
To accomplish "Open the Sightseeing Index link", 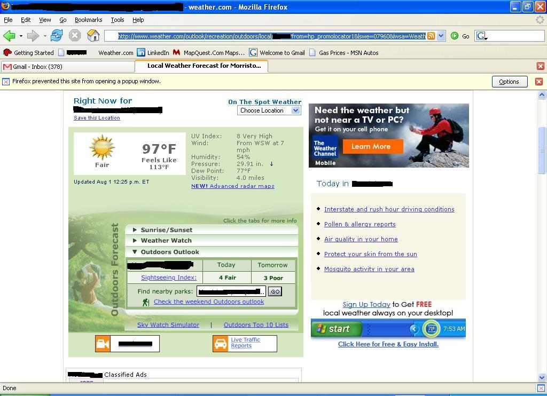I will [x=169, y=278].
